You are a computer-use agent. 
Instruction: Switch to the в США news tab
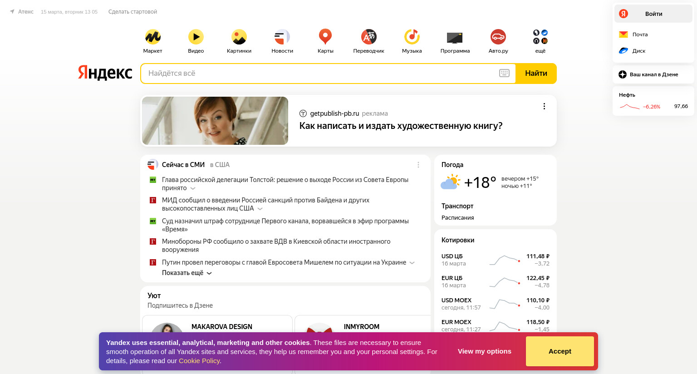(x=220, y=165)
